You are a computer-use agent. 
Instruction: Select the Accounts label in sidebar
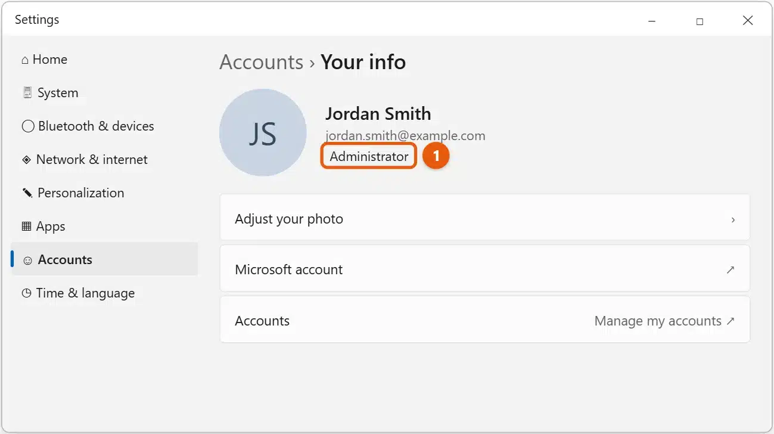[65, 260]
